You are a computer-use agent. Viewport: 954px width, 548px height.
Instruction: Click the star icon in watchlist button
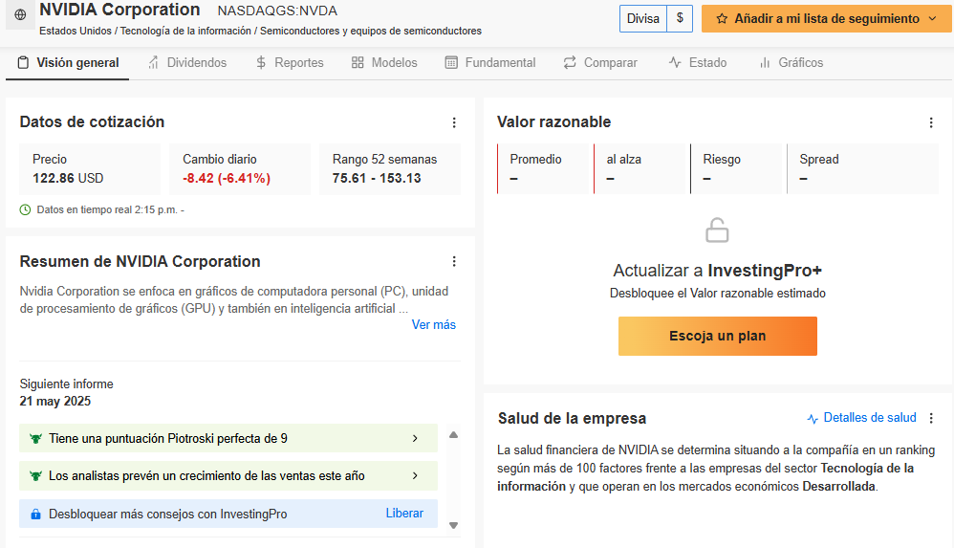[x=722, y=19]
